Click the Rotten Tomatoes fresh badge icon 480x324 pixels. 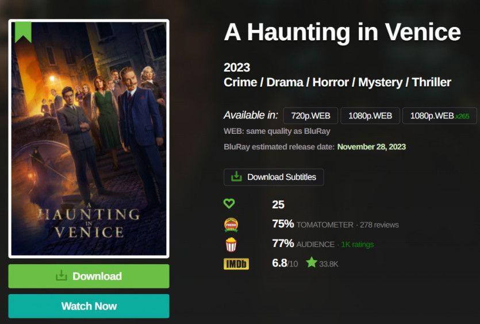tap(231, 225)
